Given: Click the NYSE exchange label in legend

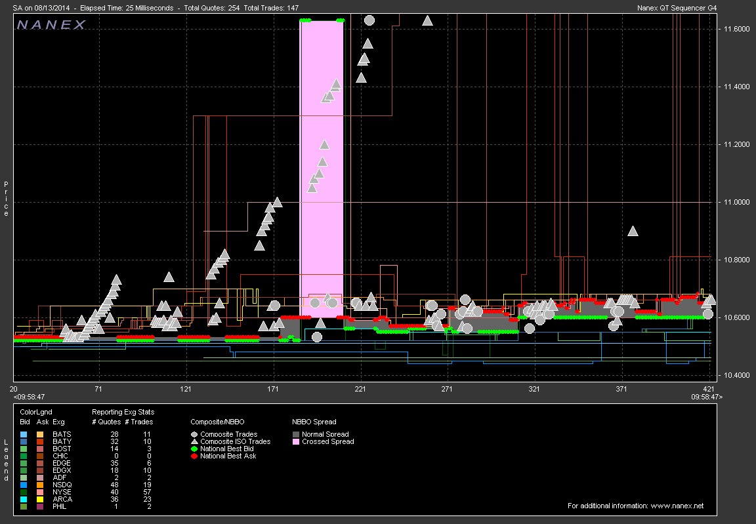Looking at the screenshot, I should (x=62, y=493).
